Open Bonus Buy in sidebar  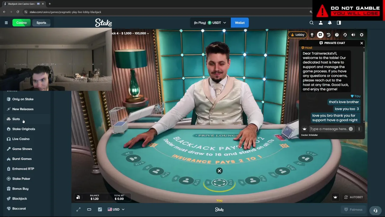(20, 189)
